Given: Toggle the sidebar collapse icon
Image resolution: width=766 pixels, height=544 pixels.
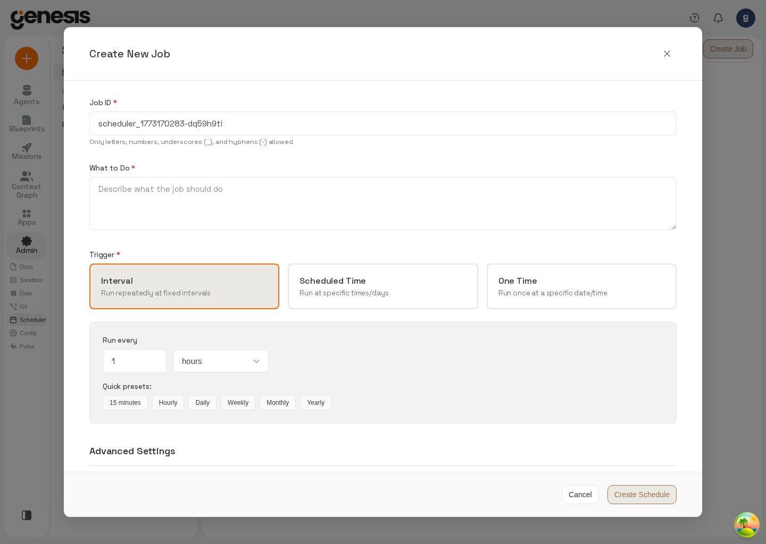Looking at the screenshot, I should (27, 515).
